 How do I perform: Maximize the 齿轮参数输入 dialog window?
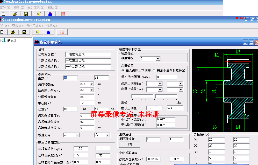tap(251, 42)
